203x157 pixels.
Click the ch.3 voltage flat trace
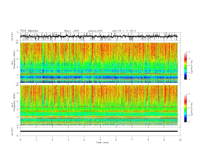tap(99, 131)
